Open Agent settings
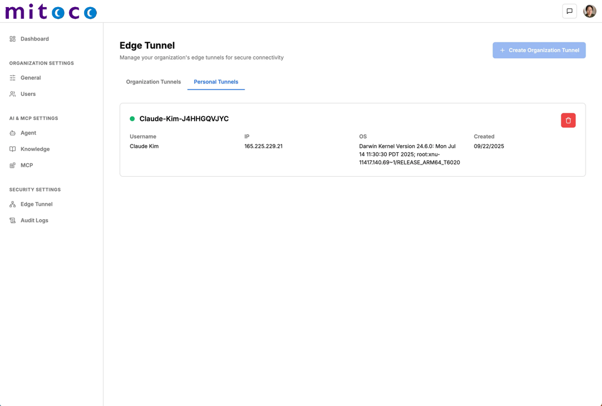This screenshot has height=406, width=602. [28, 133]
